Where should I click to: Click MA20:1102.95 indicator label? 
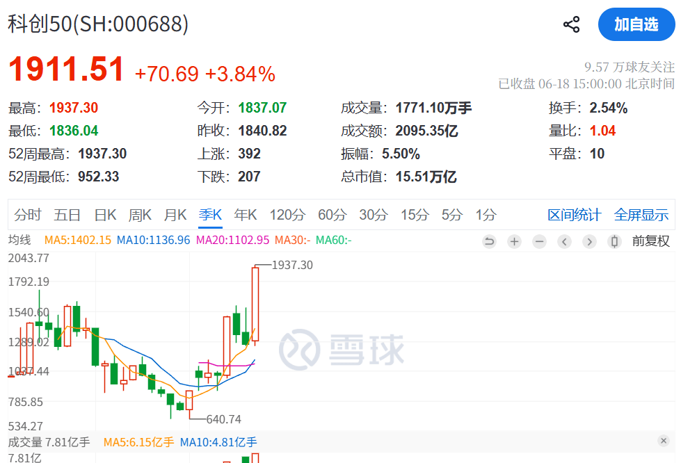click(x=232, y=241)
